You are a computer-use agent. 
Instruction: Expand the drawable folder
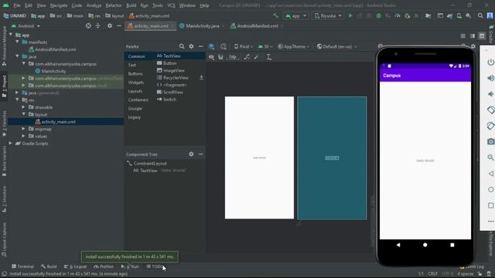23,107
